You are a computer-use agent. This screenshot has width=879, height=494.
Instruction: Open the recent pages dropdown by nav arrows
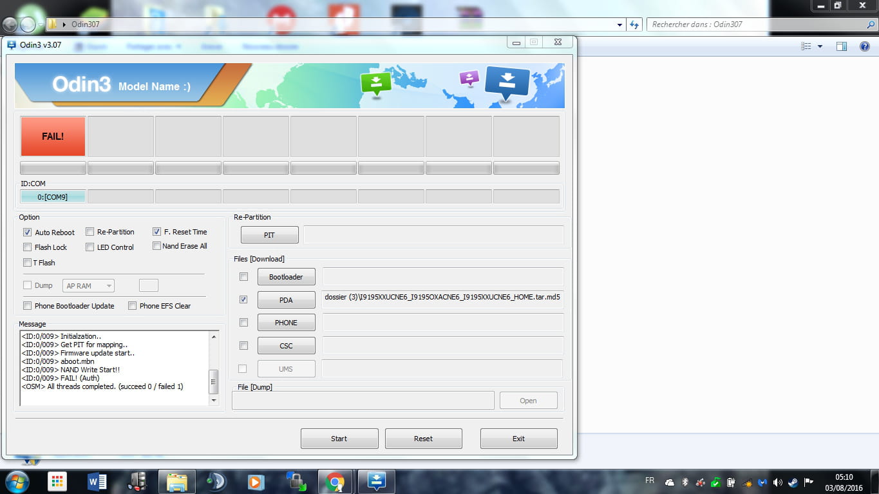click(41, 24)
